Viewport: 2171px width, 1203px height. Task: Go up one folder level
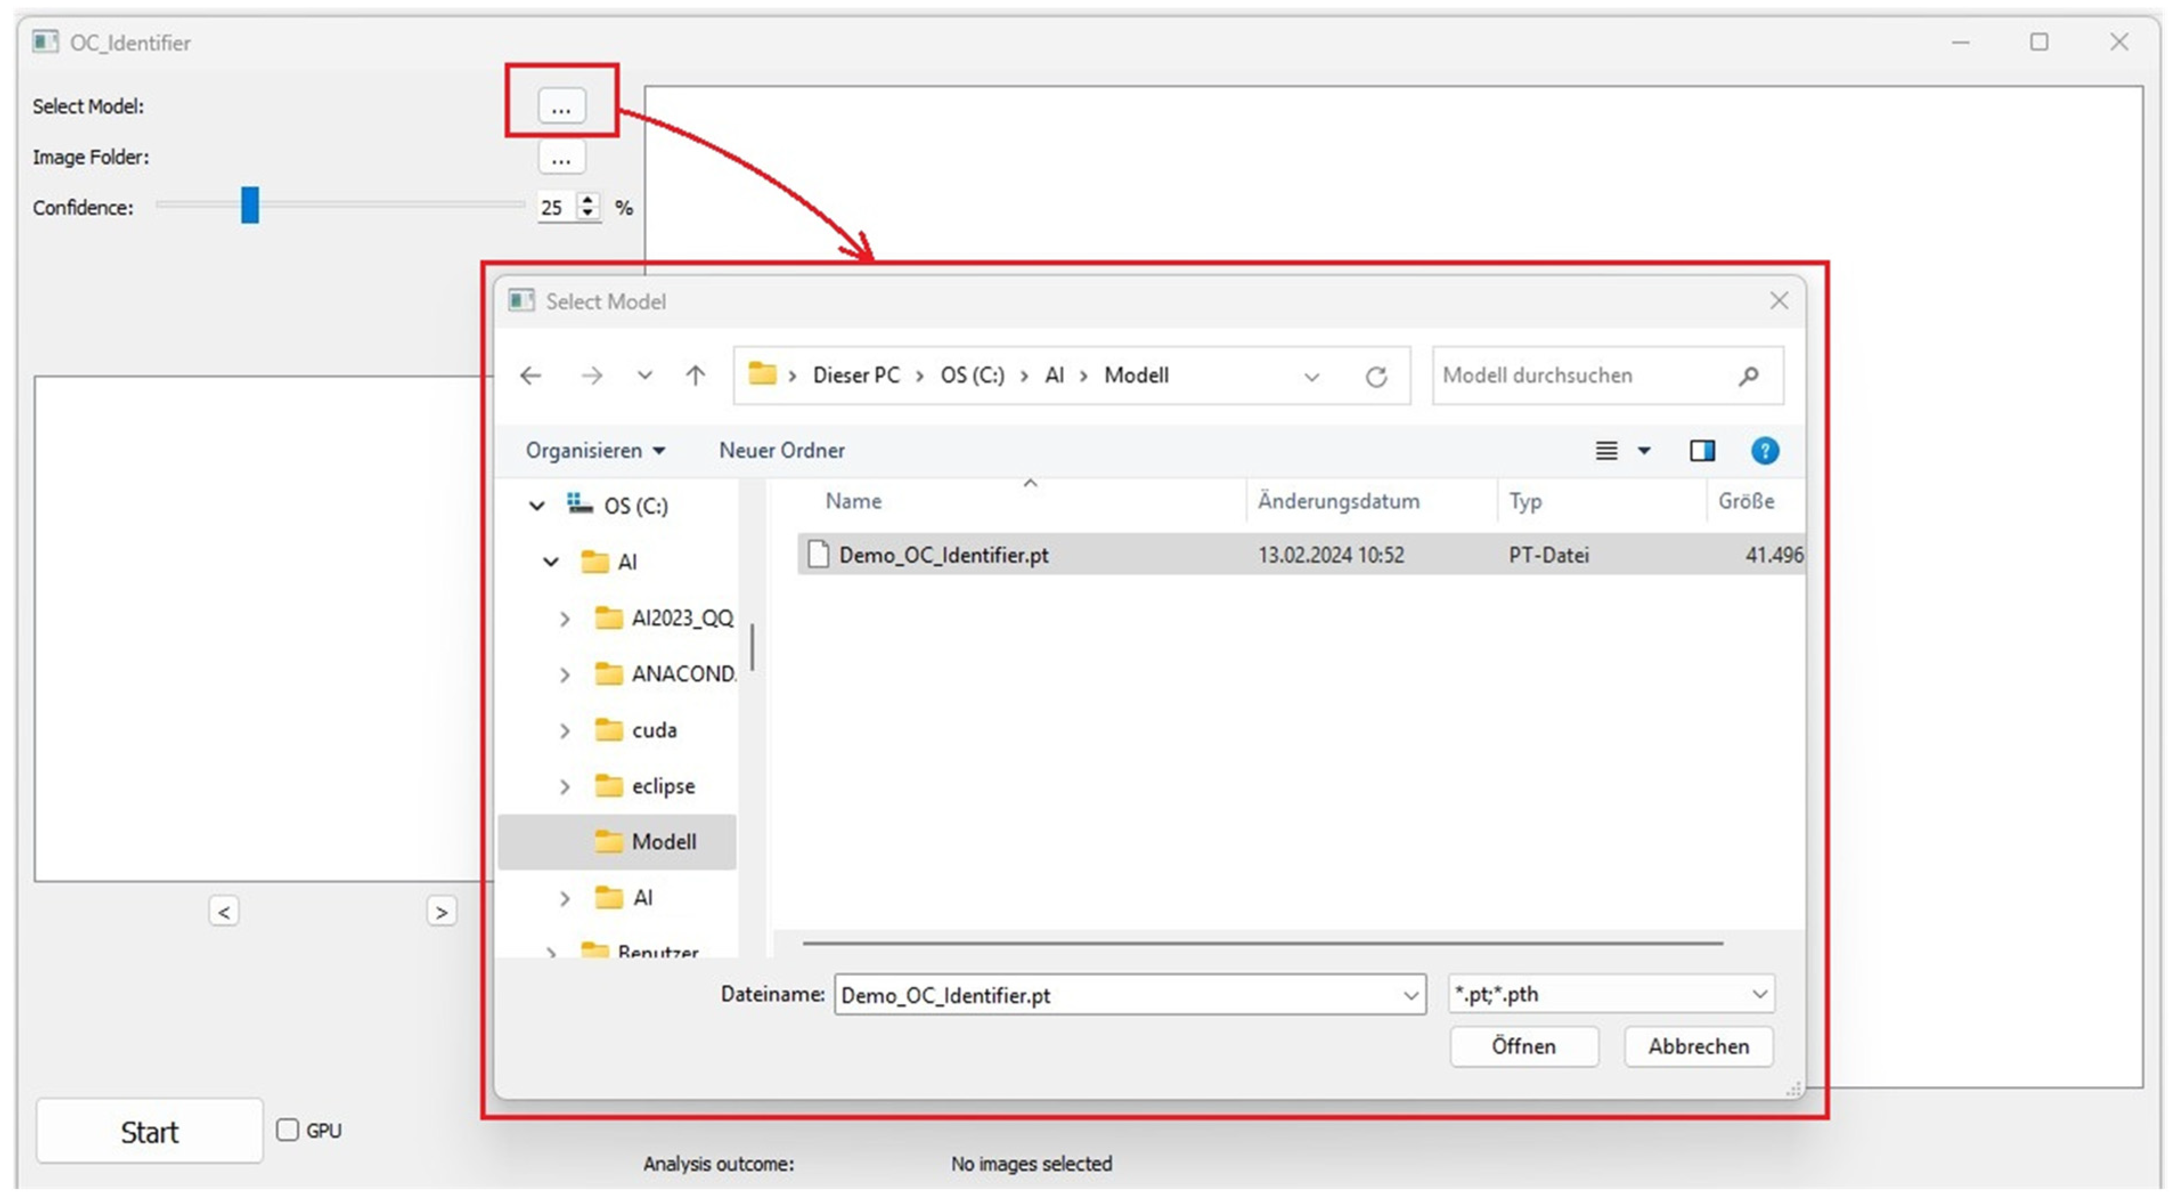[695, 376]
